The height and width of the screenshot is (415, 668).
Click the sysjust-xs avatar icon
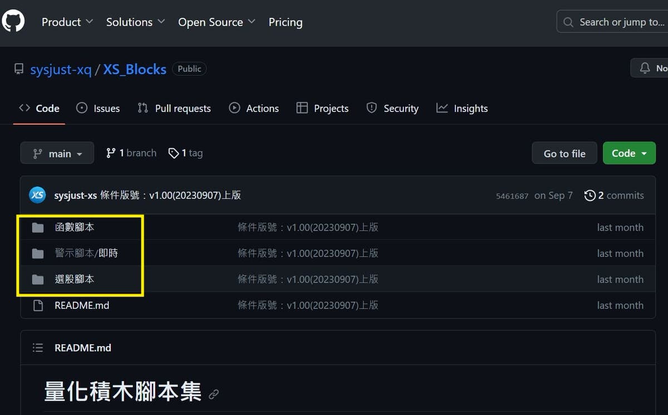(x=37, y=195)
